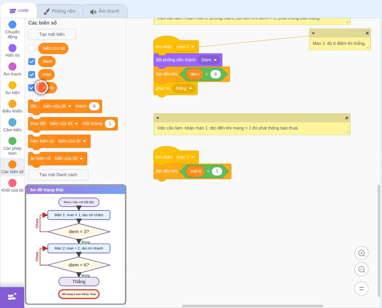382x308 pixels.
Task: Open variable dropdown in 'thay đổi' block
Action: click(x=64, y=123)
